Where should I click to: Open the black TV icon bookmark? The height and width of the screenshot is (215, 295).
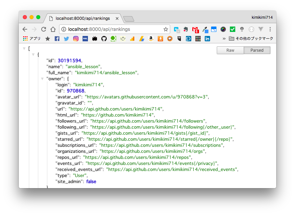[95, 39]
